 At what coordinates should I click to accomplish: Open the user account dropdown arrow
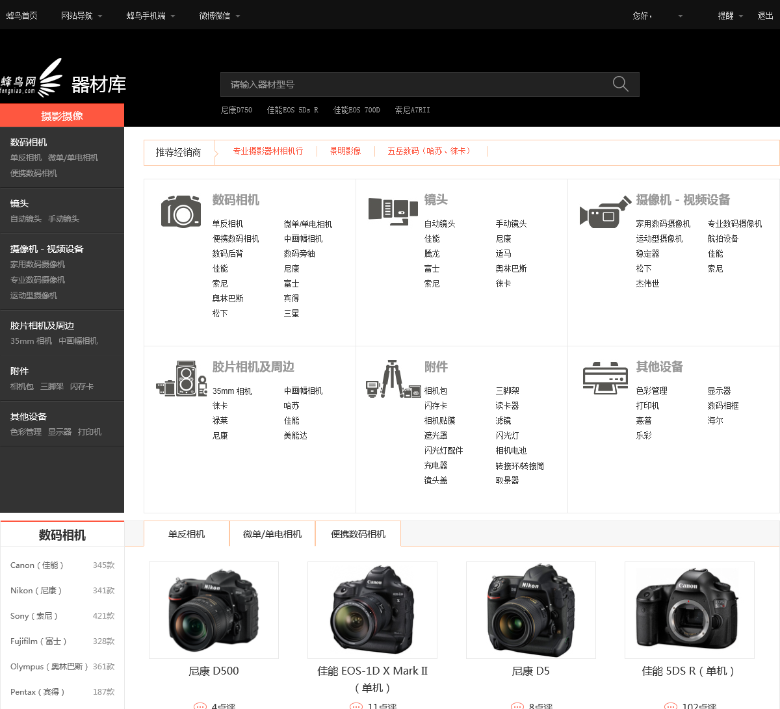tap(680, 16)
